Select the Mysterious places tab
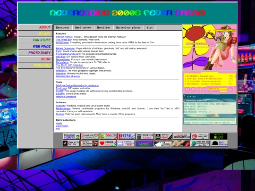This screenshot has height=191, width=255. (x=128, y=28)
